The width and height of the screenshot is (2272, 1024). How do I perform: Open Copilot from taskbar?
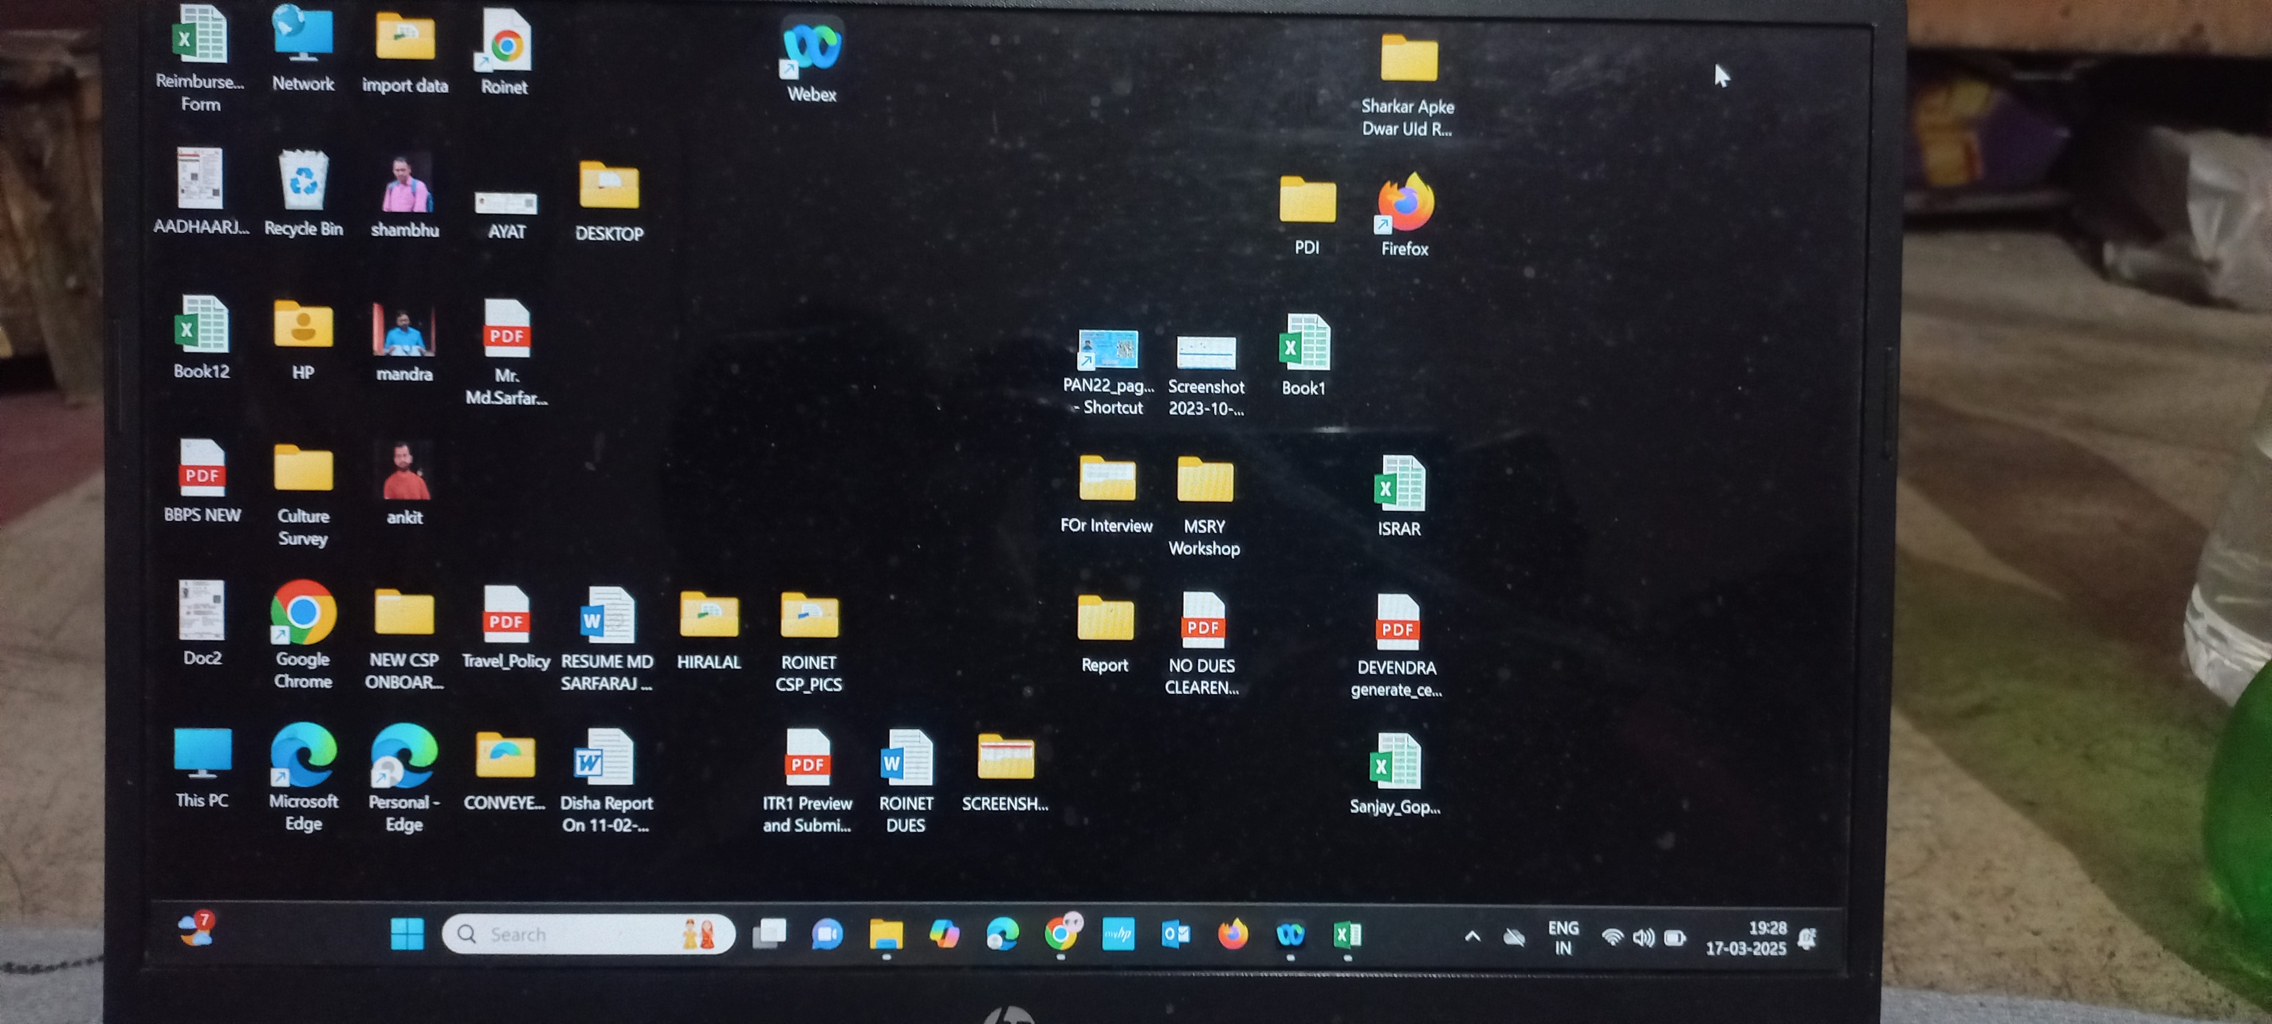click(x=944, y=934)
